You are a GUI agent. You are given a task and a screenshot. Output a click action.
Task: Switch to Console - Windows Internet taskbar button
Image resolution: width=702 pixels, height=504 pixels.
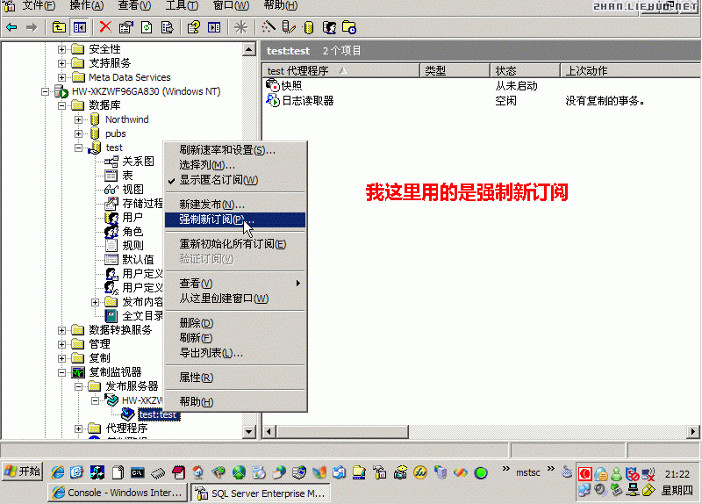tap(118, 493)
